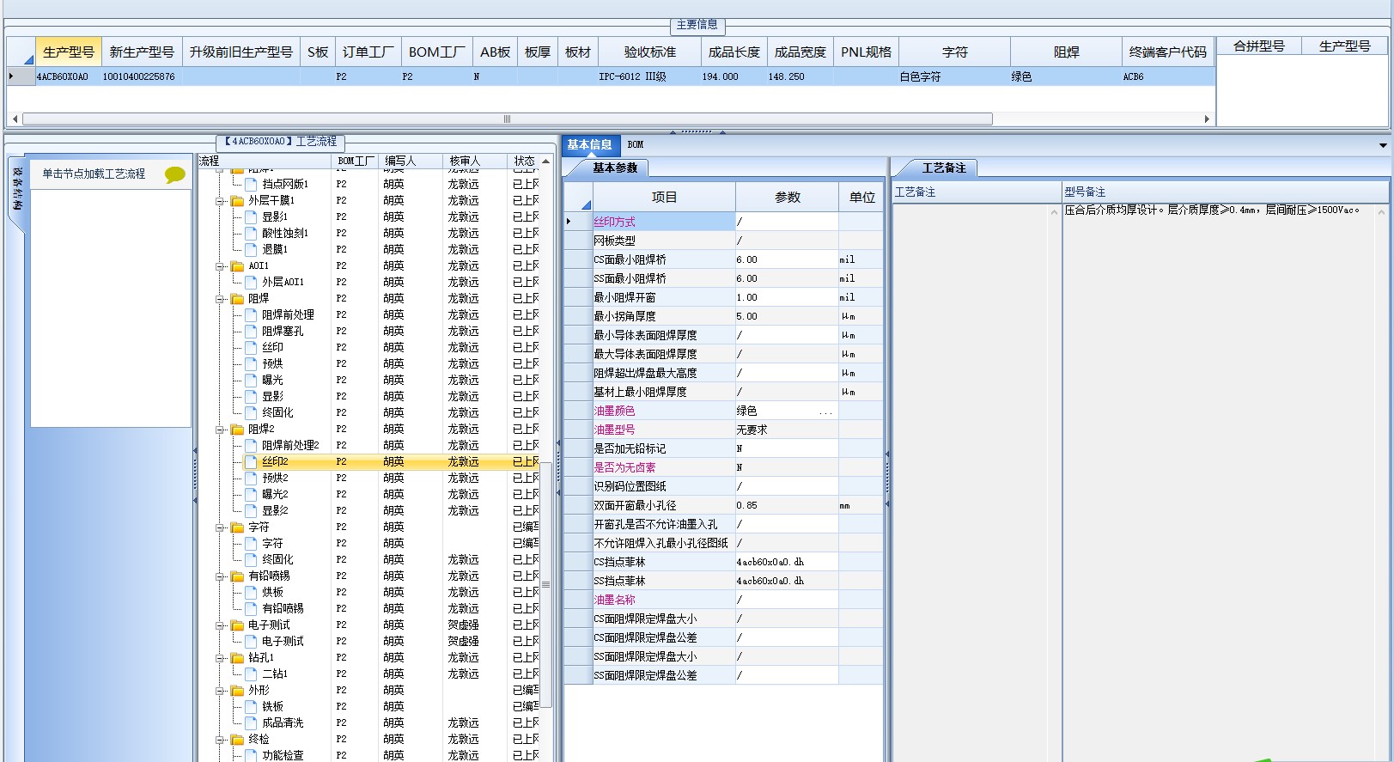
Task: Collapse the 阻焊 tree node
Action: tap(220, 298)
